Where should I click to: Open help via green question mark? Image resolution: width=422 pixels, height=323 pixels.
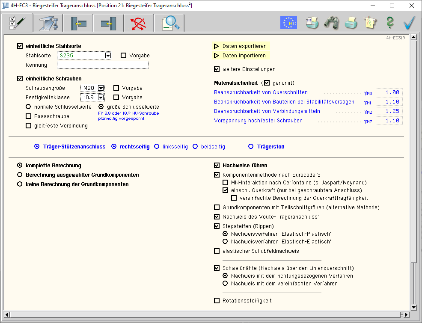coord(389,23)
